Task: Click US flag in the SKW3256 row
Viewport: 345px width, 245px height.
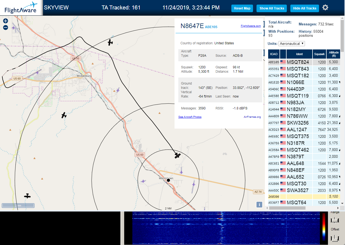Action: tap(283, 123)
